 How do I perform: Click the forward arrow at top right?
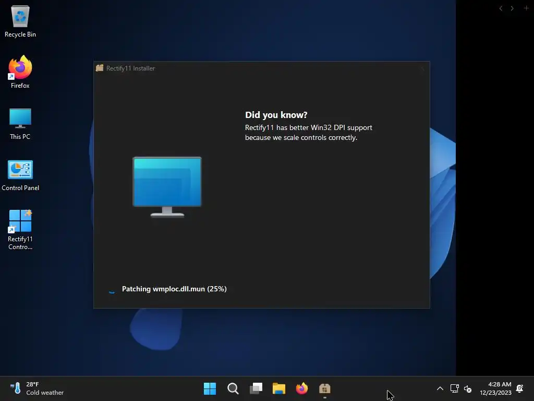pyautogui.click(x=512, y=8)
